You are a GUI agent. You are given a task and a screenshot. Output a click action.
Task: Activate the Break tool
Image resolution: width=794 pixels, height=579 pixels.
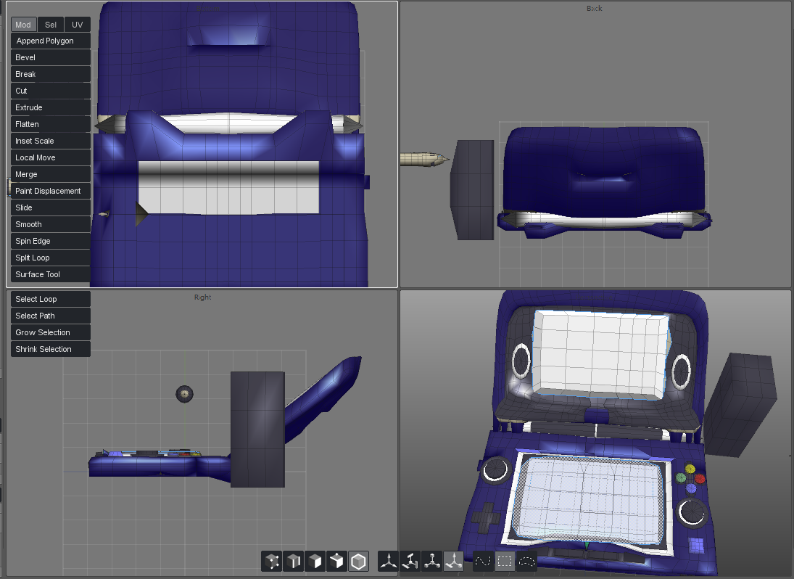point(51,74)
